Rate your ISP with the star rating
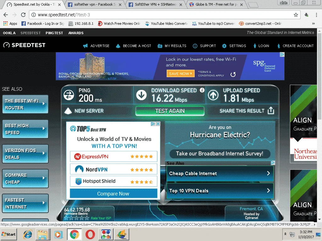The height and width of the screenshot is (241, 322). 77,218
